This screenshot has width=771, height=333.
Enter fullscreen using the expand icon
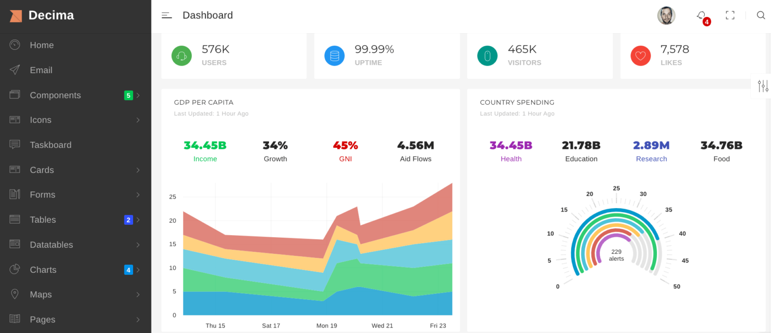[730, 15]
